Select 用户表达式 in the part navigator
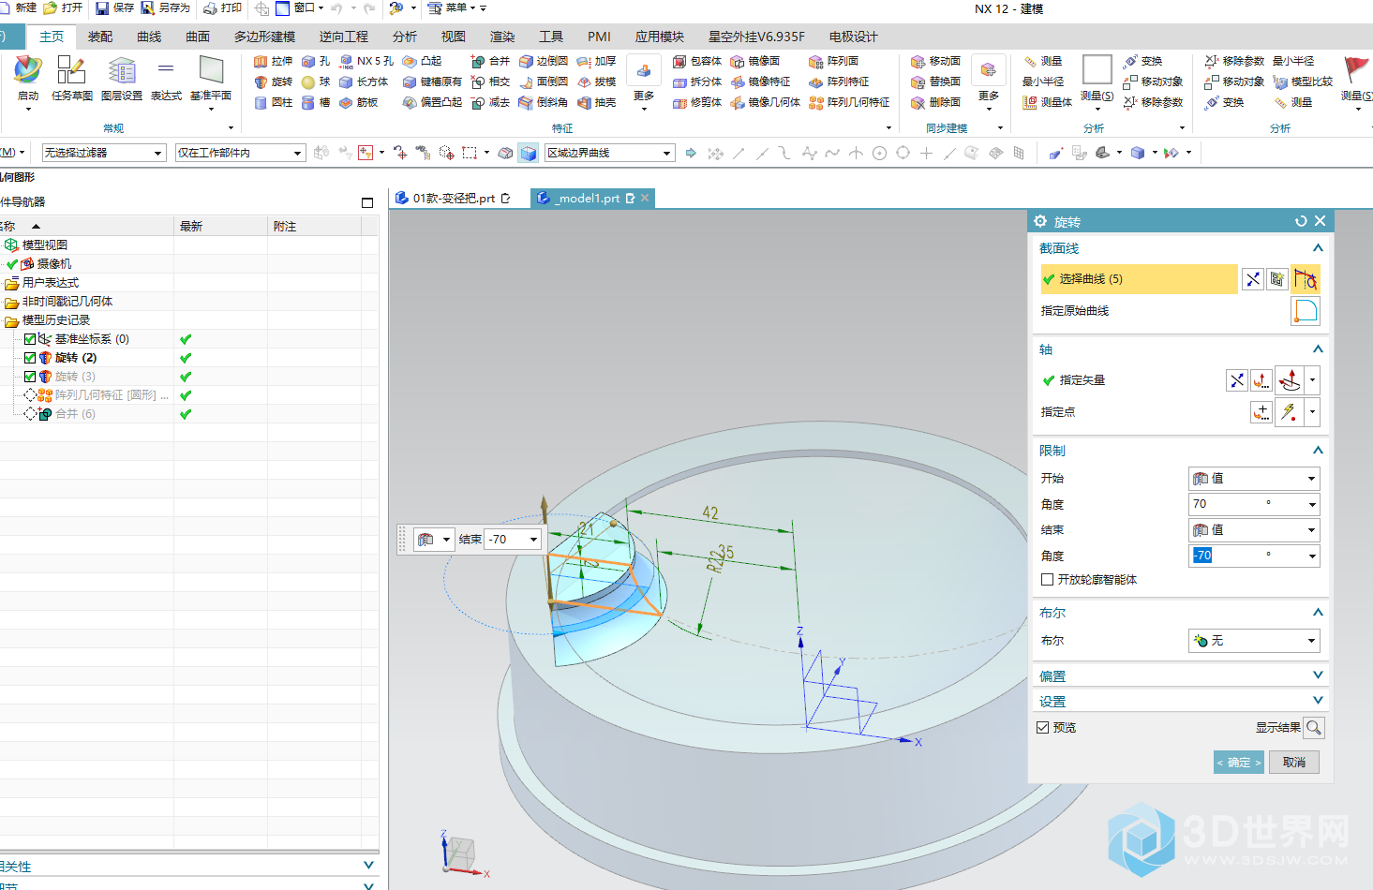 pyautogui.click(x=51, y=283)
